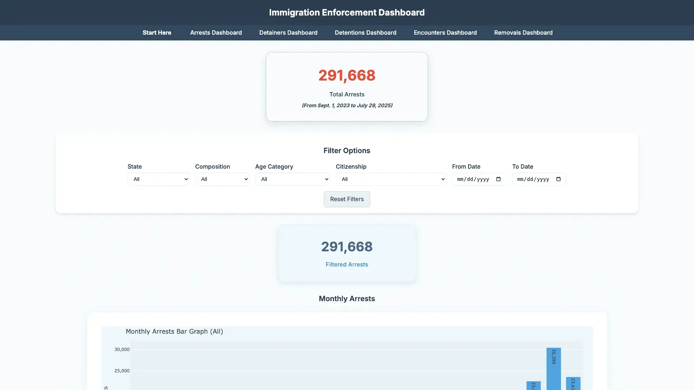Viewport: 694px width, 390px height.
Task: Open the State filter dropdown
Action: coord(158,179)
